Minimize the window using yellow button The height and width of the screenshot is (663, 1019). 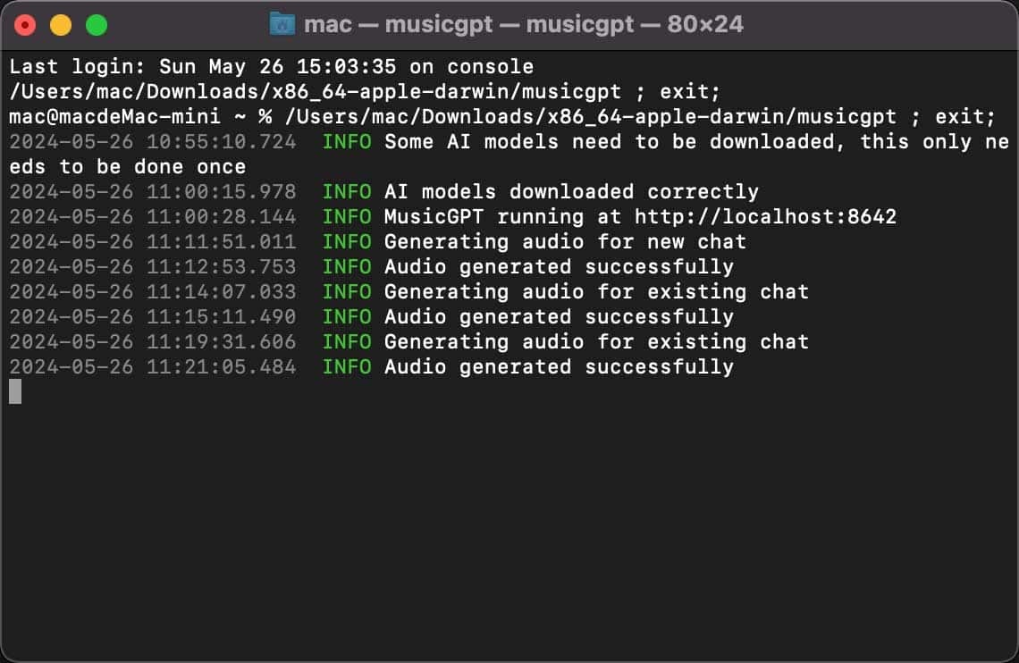click(61, 25)
